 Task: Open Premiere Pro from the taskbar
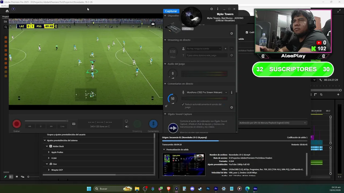216,189
